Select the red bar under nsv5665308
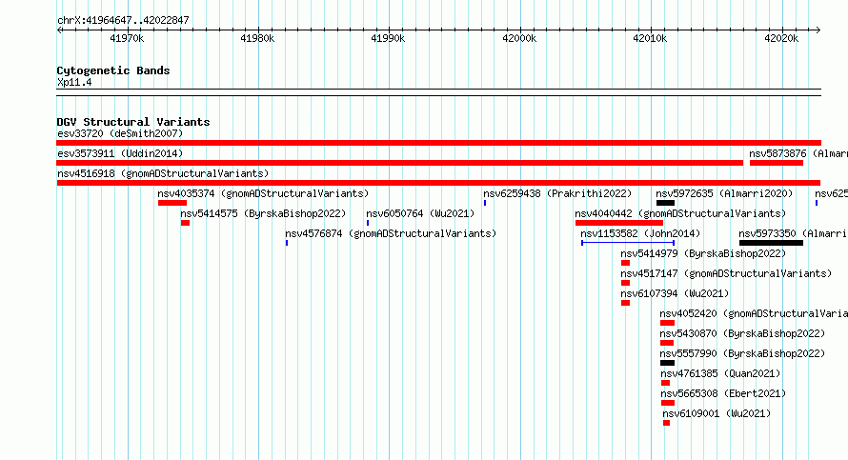This screenshot has height=460, width=848. pyautogui.click(x=668, y=403)
